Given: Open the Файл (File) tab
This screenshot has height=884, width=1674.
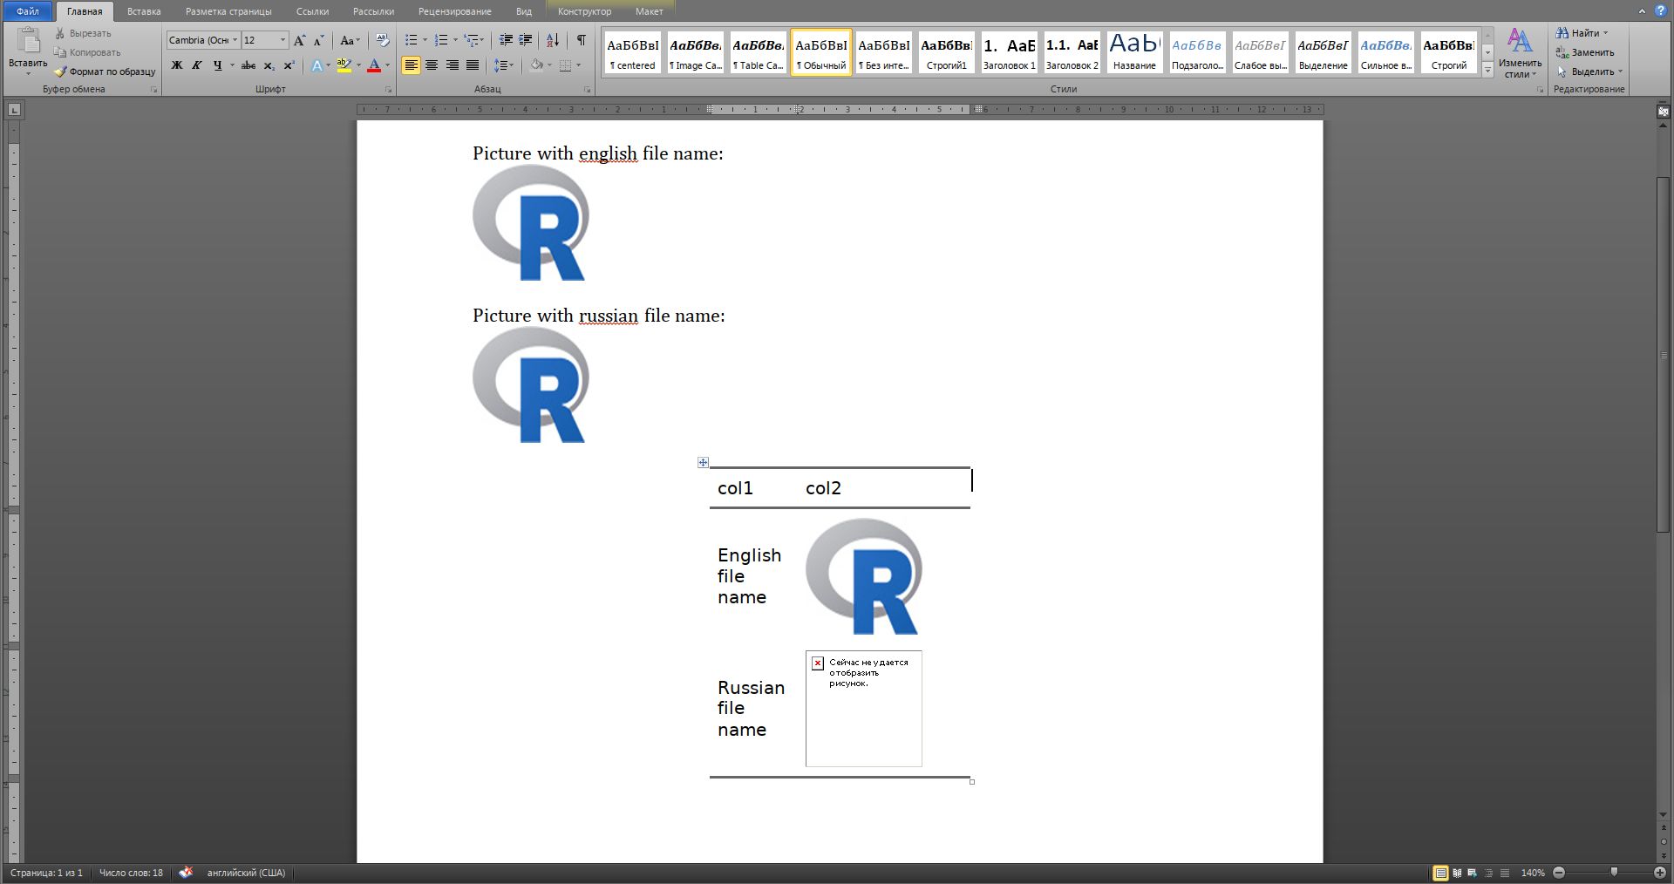Looking at the screenshot, I should [28, 11].
